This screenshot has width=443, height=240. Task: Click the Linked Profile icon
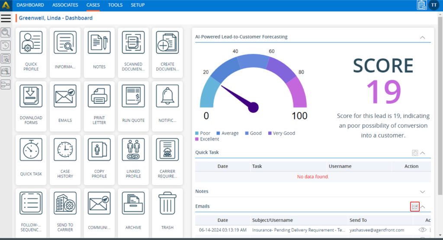pyautogui.click(x=133, y=150)
